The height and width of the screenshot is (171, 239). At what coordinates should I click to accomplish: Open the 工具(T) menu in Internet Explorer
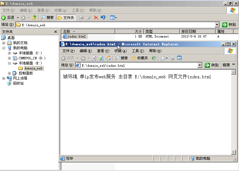[x=138, y=51]
